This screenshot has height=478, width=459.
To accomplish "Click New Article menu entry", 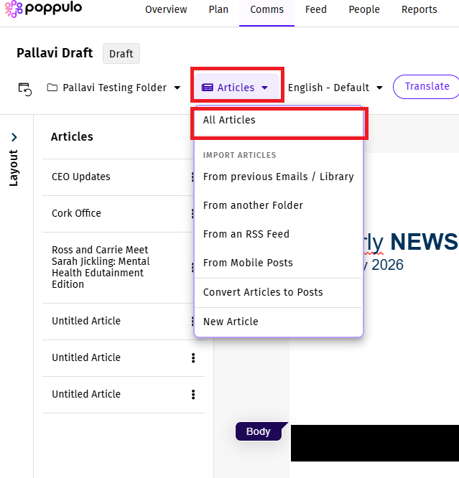I will point(231,322).
